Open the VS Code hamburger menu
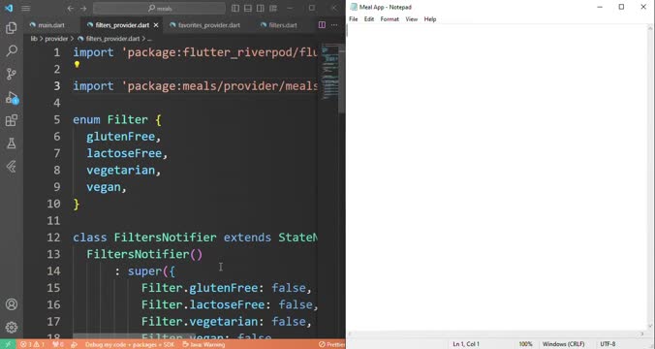This screenshot has width=655, height=349. [x=25, y=8]
